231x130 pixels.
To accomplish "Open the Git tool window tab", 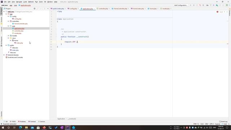I will (x=6, y=122).
